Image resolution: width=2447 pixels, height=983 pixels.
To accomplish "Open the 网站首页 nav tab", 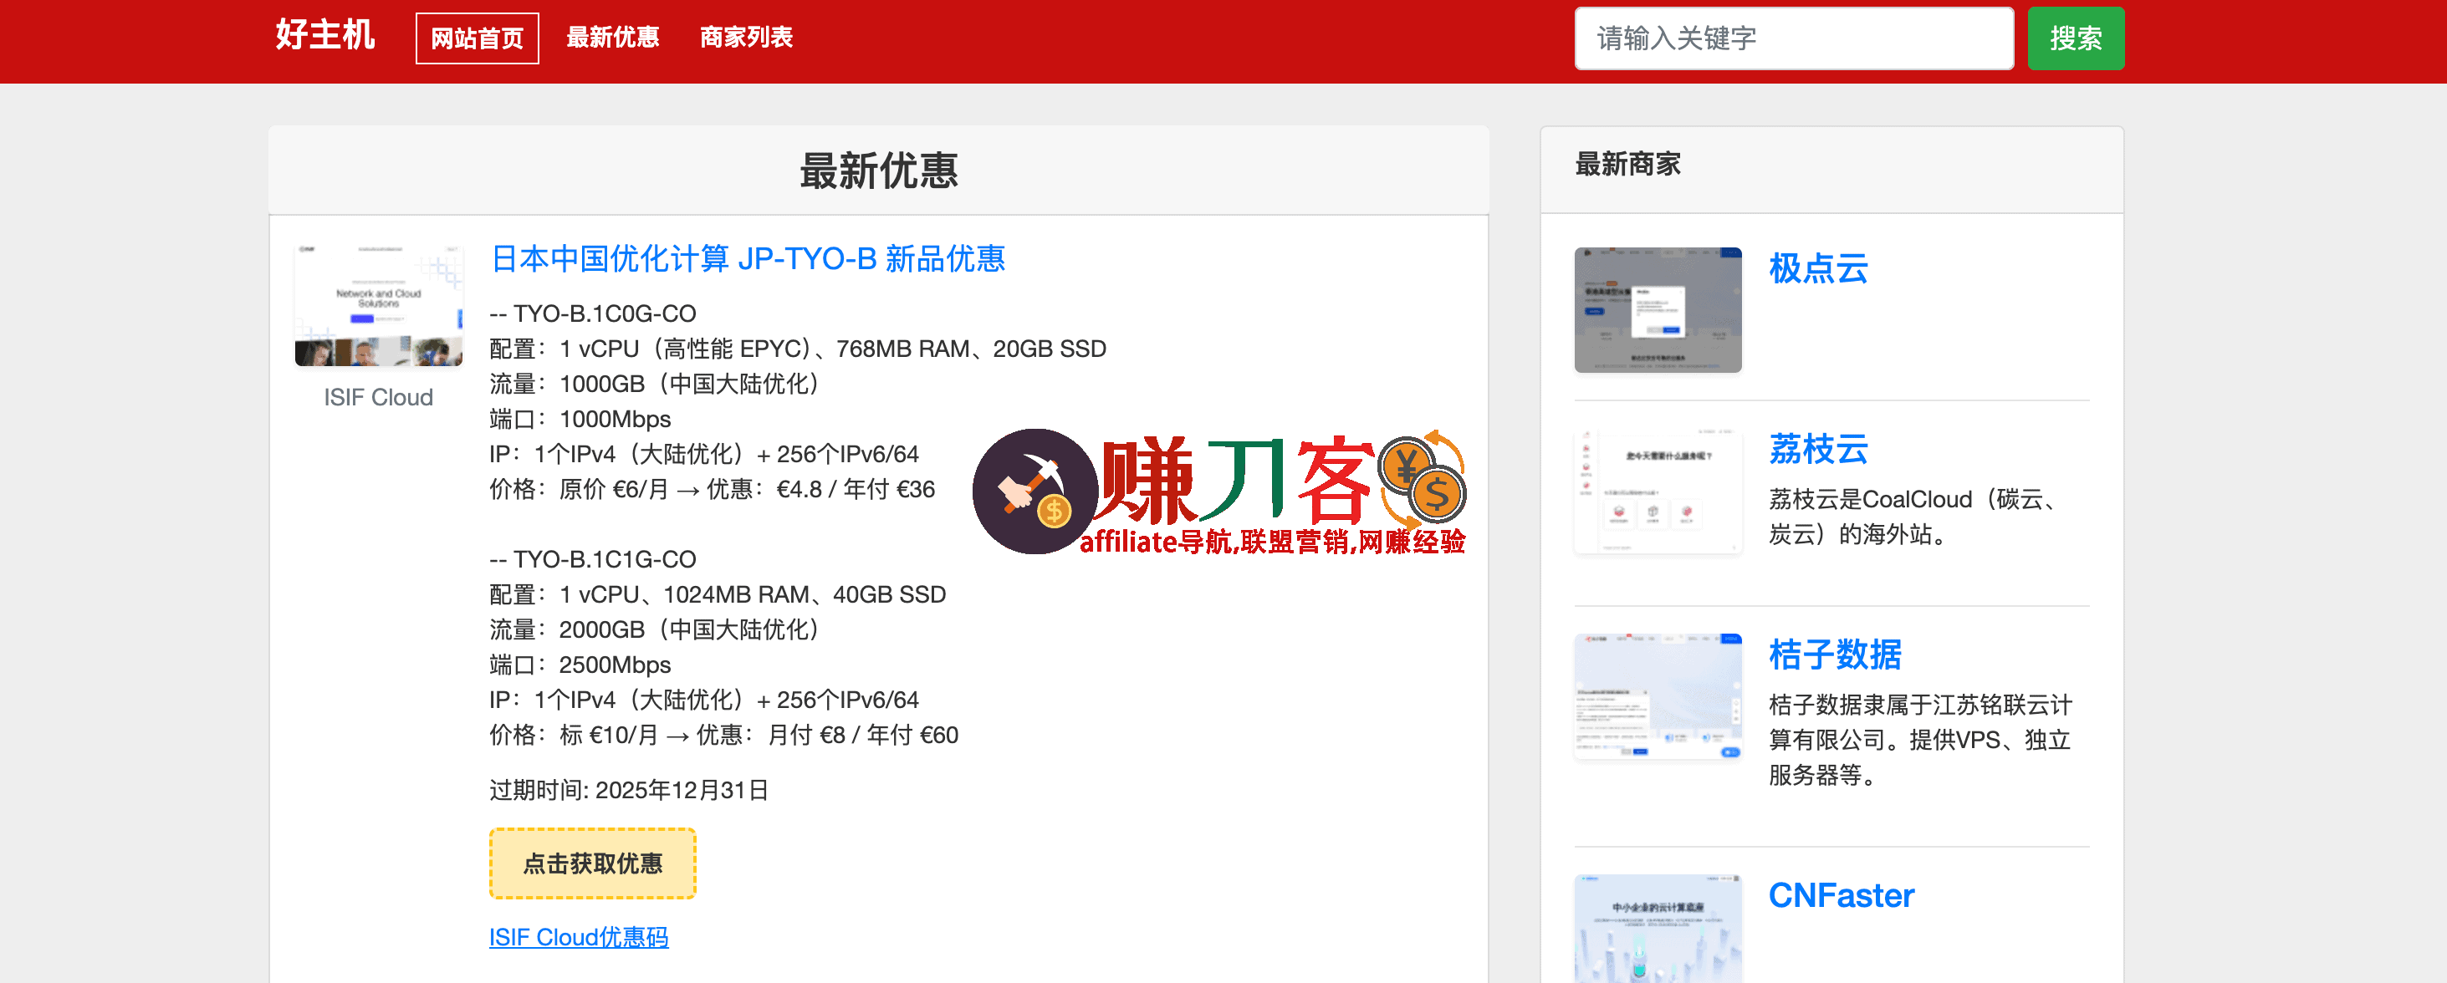I will point(477,38).
